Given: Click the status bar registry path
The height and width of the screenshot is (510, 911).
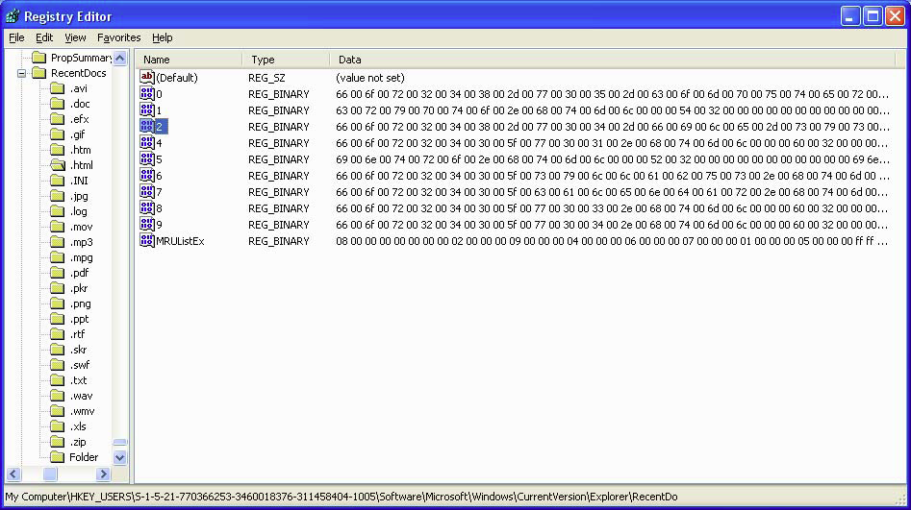Looking at the screenshot, I should 342,497.
